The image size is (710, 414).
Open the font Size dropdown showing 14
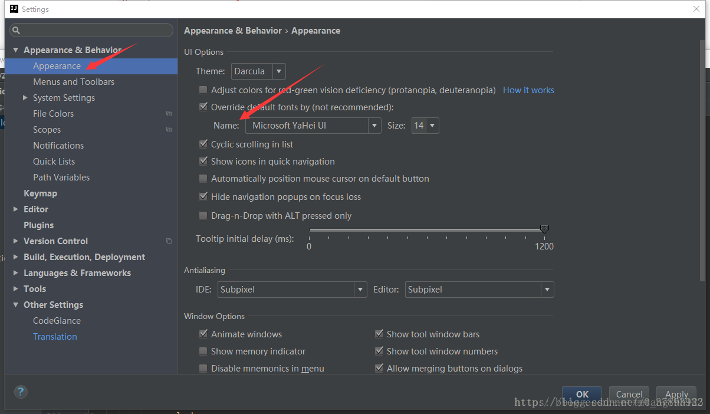click(x=425, y=126)
